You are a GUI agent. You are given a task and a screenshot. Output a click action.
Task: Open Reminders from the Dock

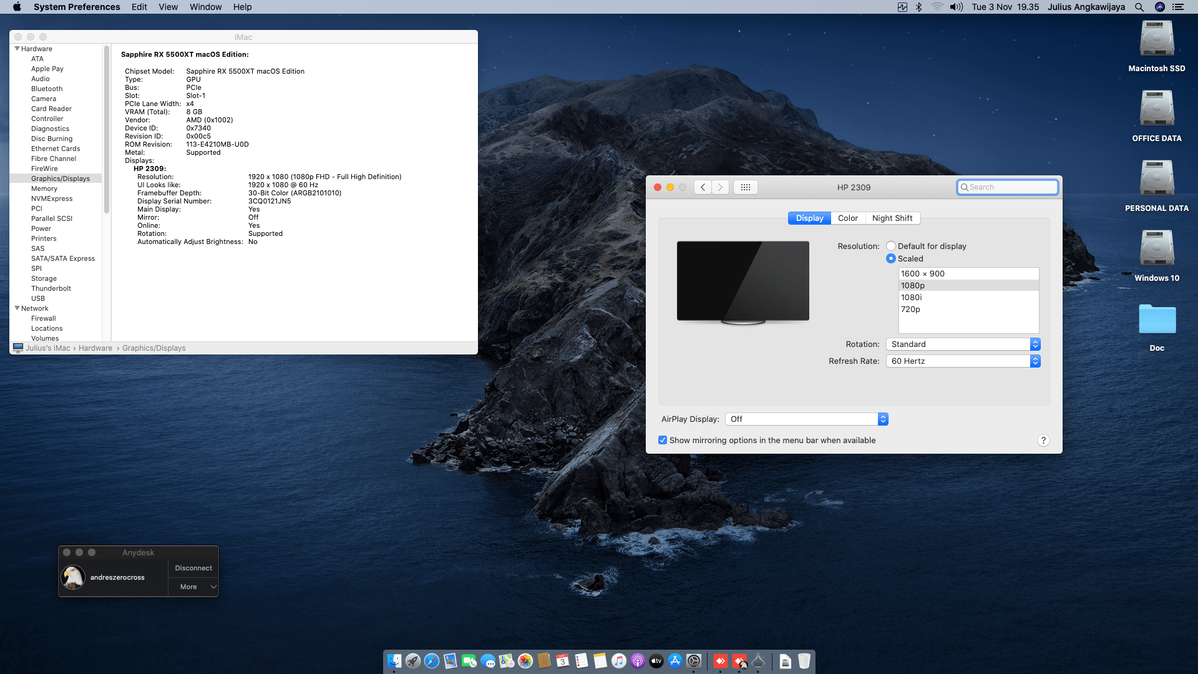click(x=582, y=661)
